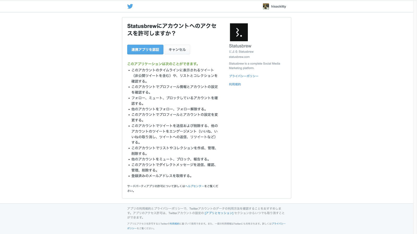This screenshot has width=417, height=234.
Task: Open Statusbrew's プライバシーポリシー link in sidebar
Action: 244,76
